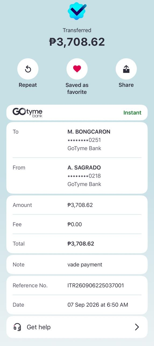Tap the vade payment note text
This screenshot has width=154, height=346.
click(x=85, y=265)
